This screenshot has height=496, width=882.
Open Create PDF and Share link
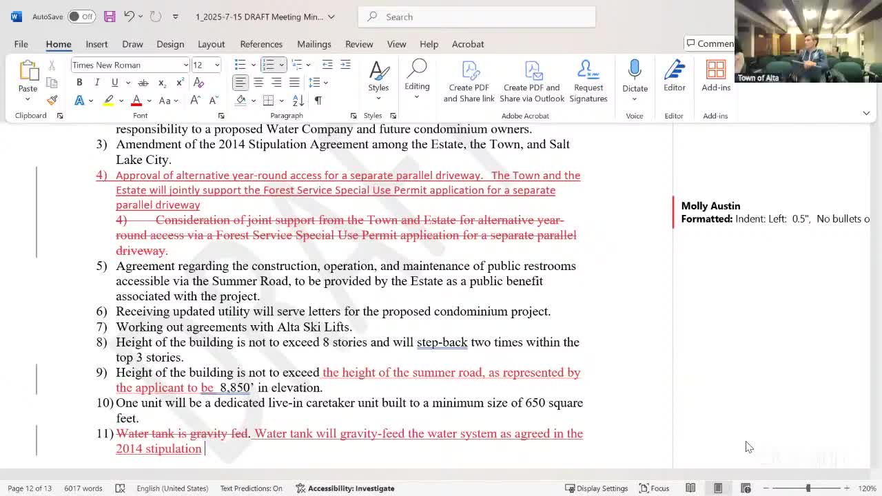click(x=469, y=81)
